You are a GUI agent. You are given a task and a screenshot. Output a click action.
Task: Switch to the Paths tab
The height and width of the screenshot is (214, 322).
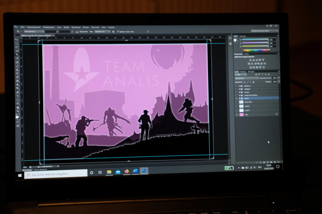pos(251,72)
